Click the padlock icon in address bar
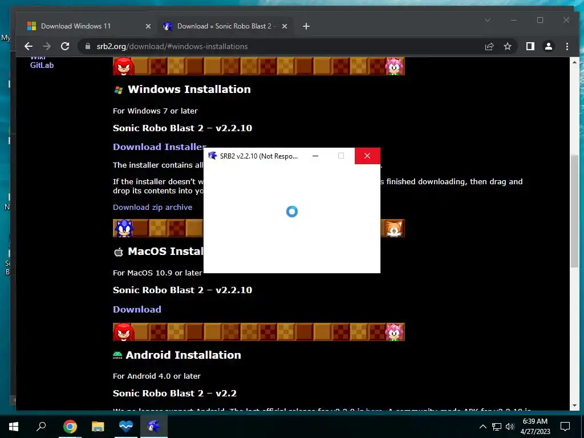 coord(88,46)
